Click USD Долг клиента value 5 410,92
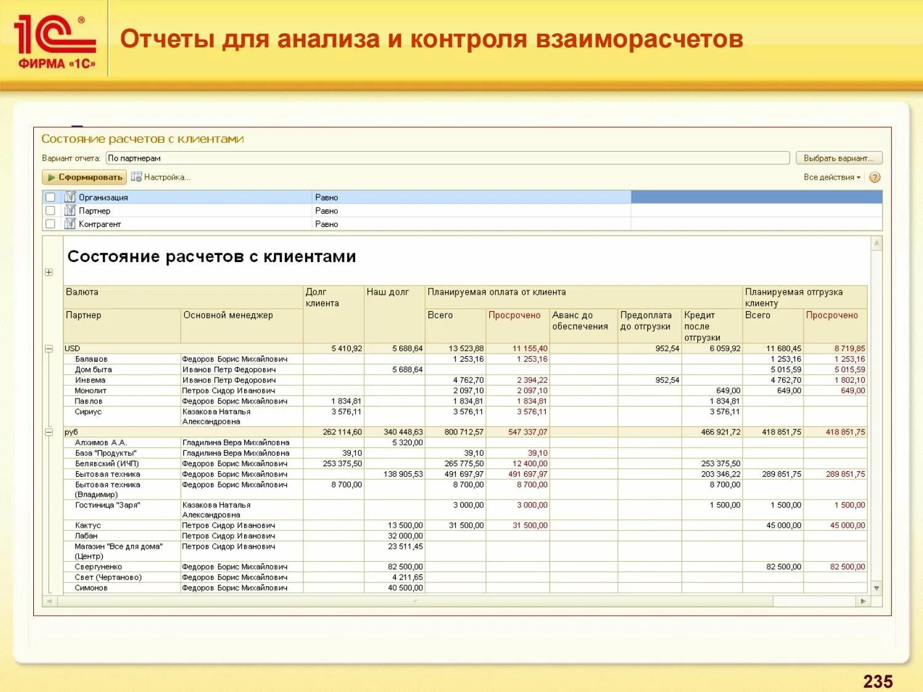The width and height of the screenshot is (923, 692). [x=346, y=349]
